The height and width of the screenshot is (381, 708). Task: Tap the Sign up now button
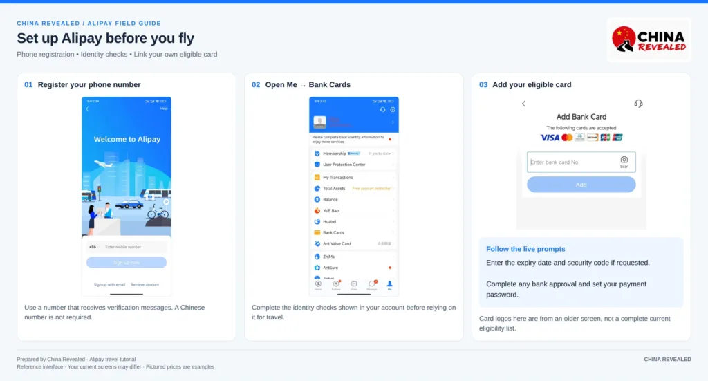127,262
